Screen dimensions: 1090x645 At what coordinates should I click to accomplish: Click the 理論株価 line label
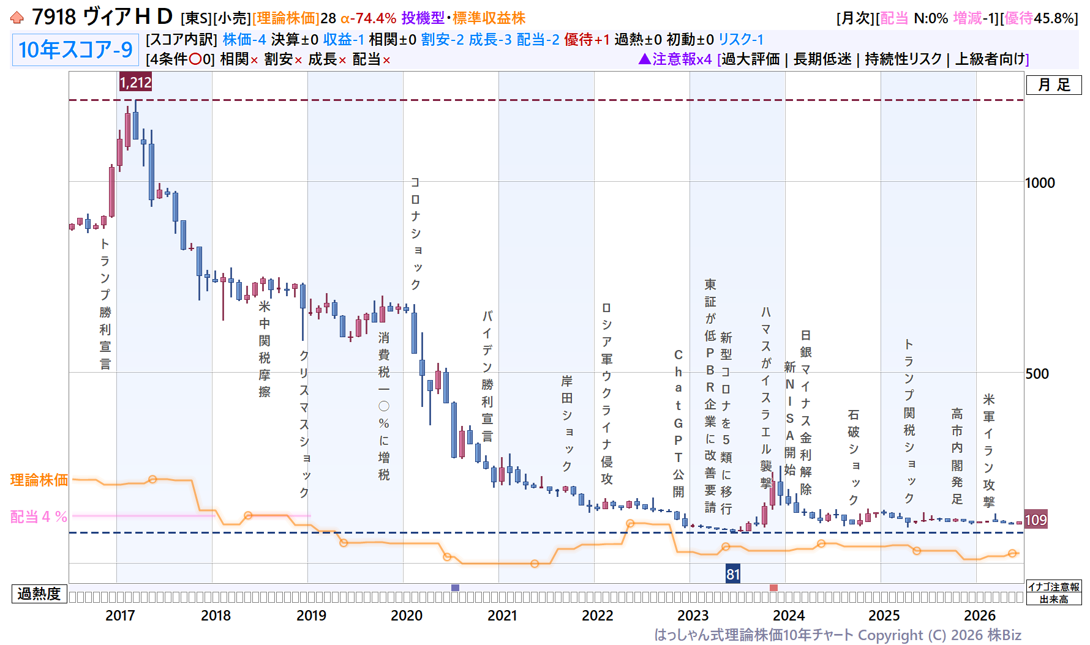click(x=39, y=480)
